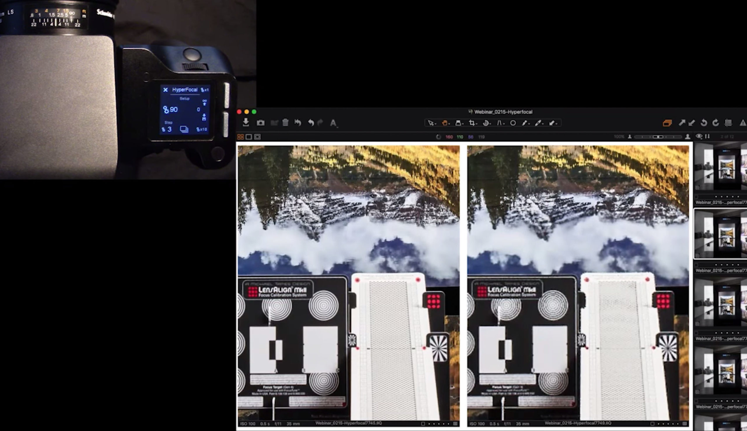Click the Annotations text tool

click(x=334, y=123)
